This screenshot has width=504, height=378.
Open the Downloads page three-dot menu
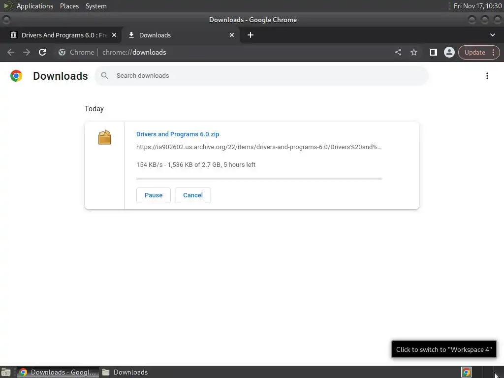coord(487,76)
